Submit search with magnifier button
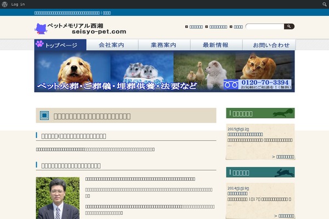 [289, 26]
